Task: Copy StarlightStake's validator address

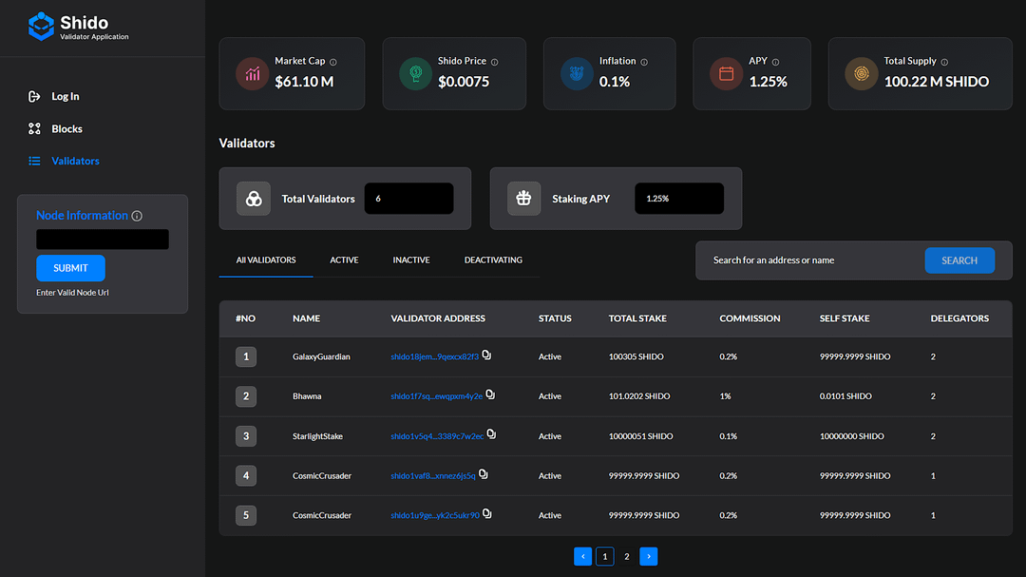Action: click(x=491, y=434)
